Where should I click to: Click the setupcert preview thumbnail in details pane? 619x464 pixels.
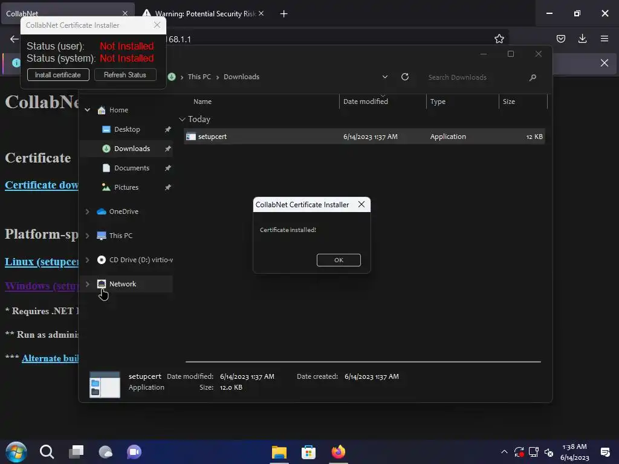[x=105, y=384]
